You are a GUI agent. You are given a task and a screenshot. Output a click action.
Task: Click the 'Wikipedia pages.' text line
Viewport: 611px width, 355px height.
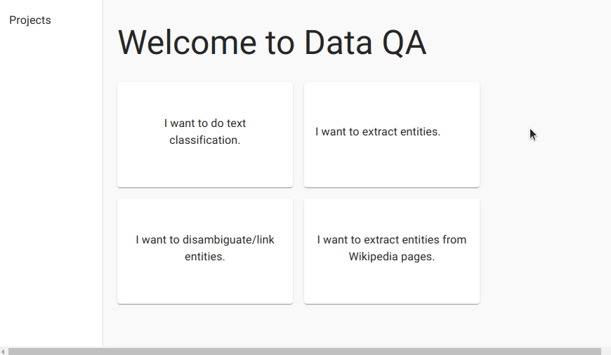point(392,257)
